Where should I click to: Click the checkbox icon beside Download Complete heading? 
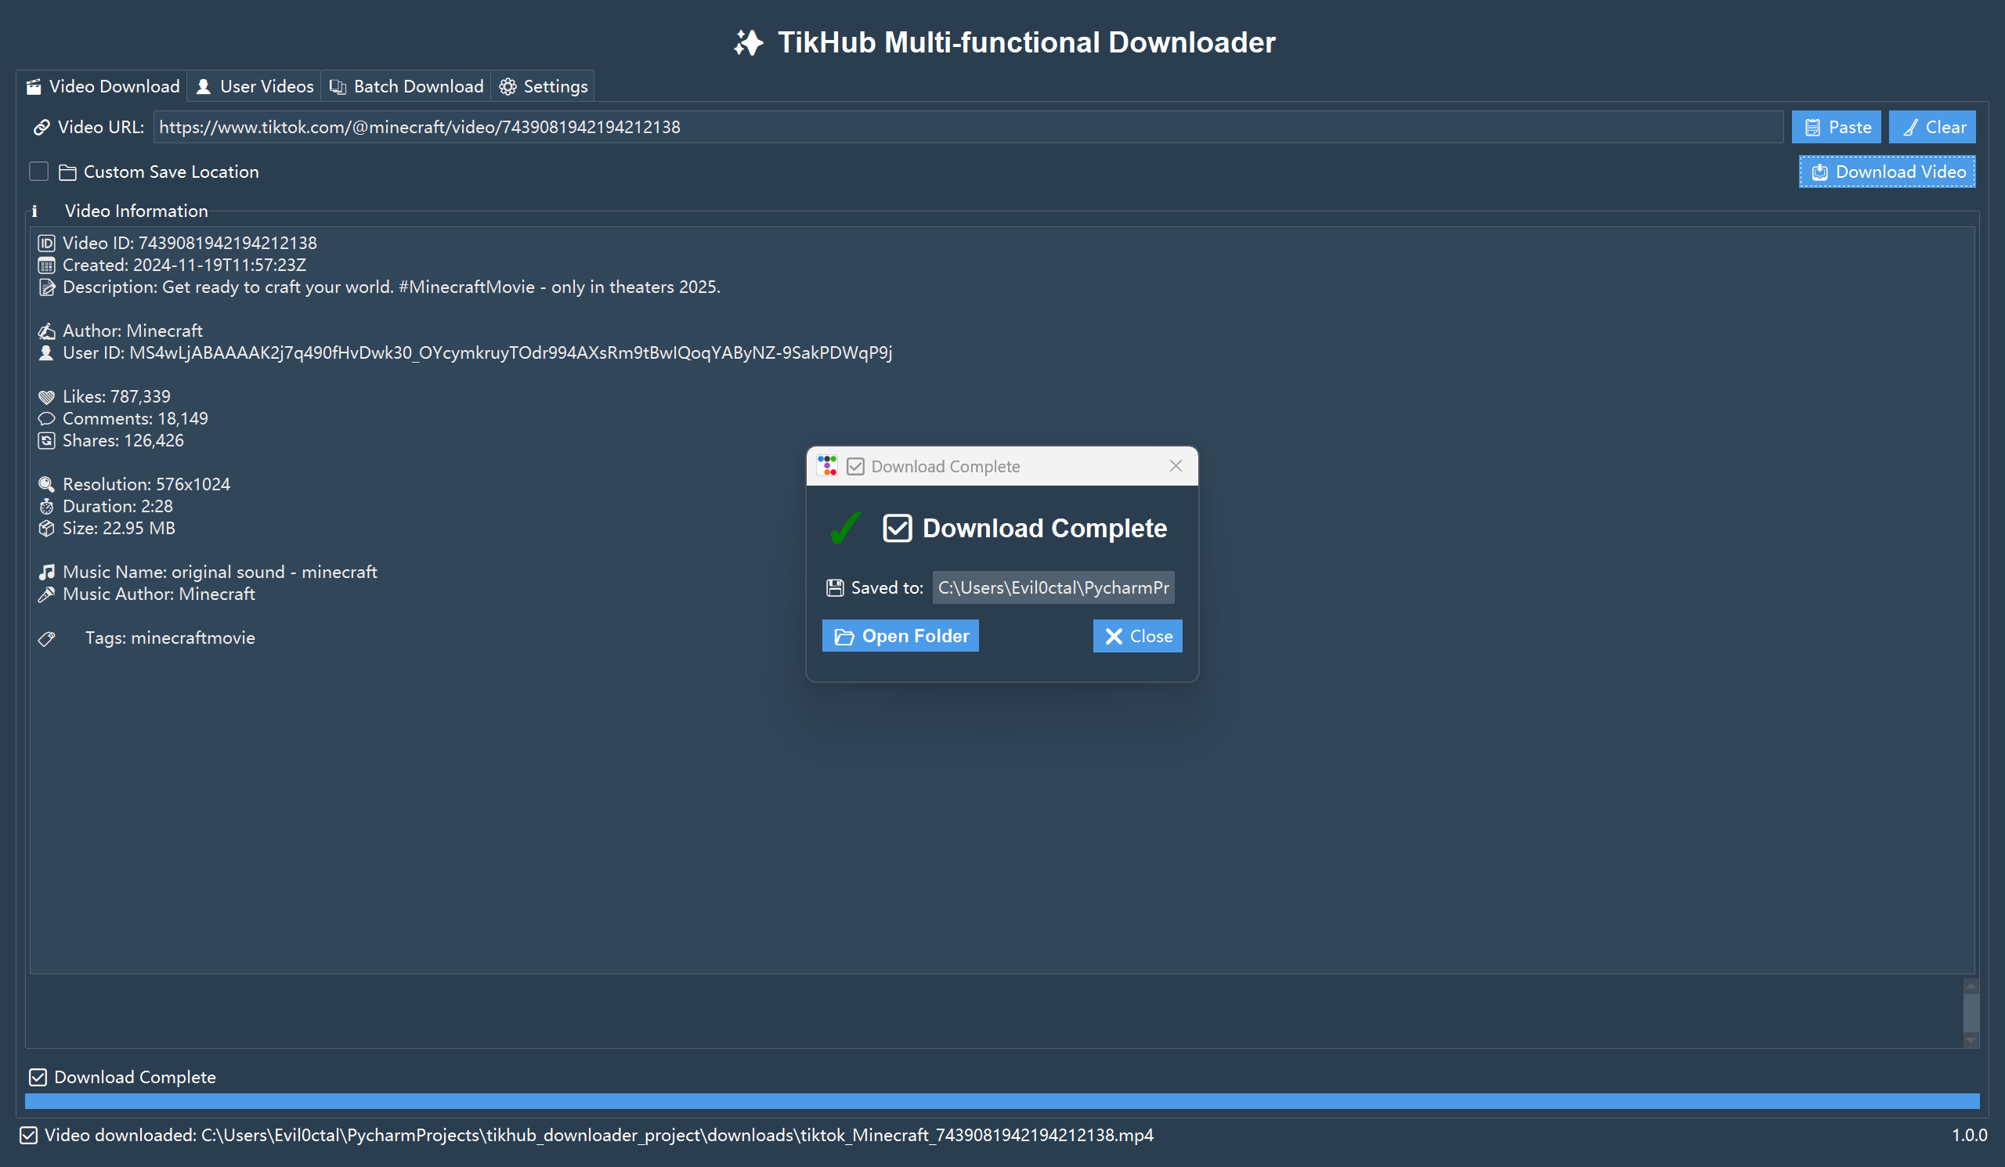898,528
